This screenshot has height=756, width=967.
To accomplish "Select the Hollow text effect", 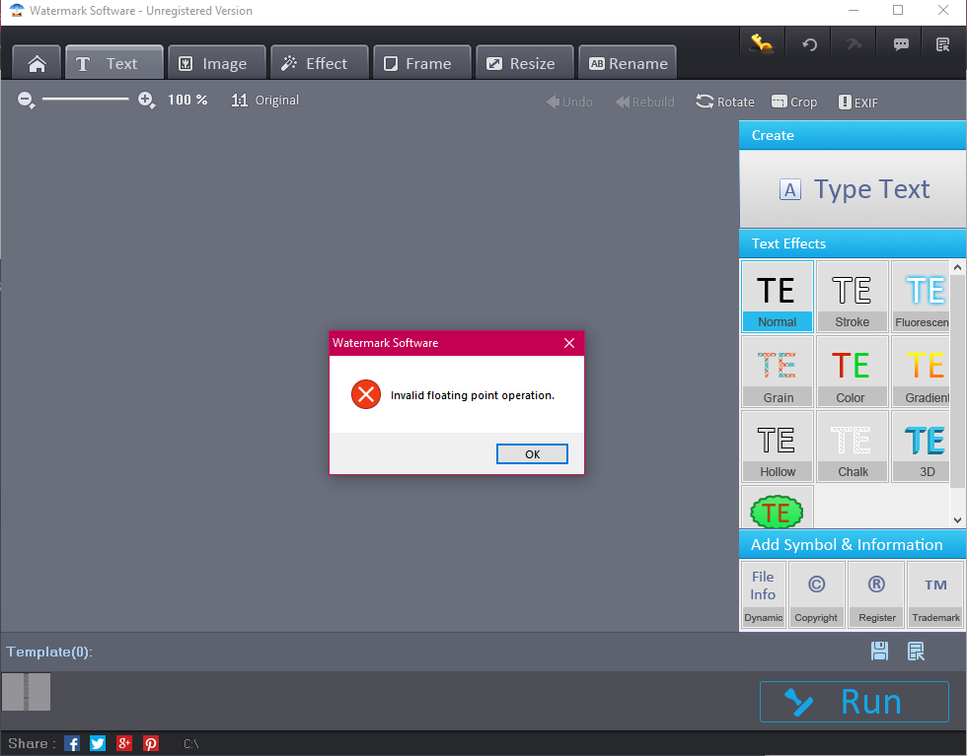I will (x=778, y=447).
